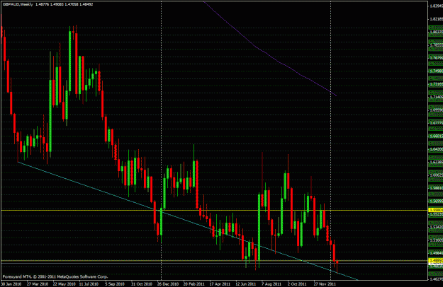This screenshot has width=443, height=287.
Task: Click the 17 Apr 2011 date label
Action: click(220, 283)
